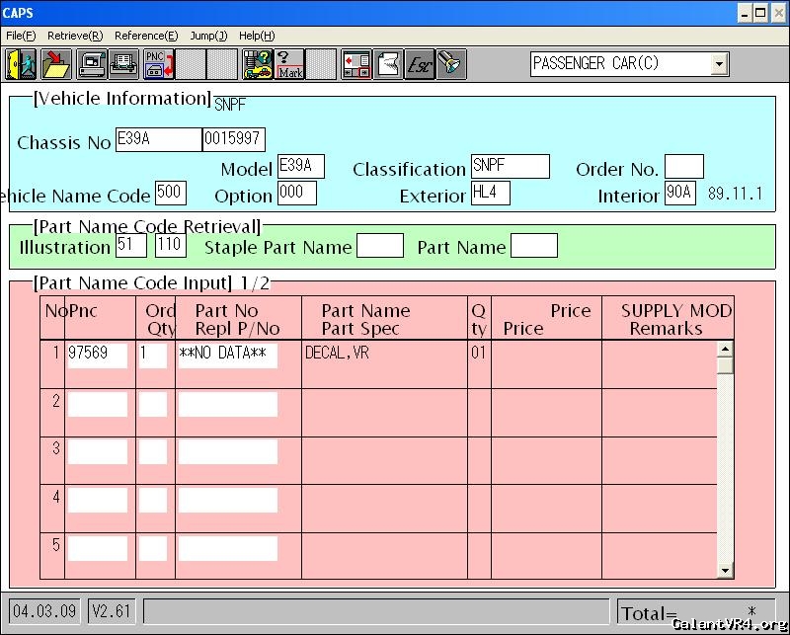Click the Esc toolbar icon
The image size is (790, 635).
(x=420, y=64)
